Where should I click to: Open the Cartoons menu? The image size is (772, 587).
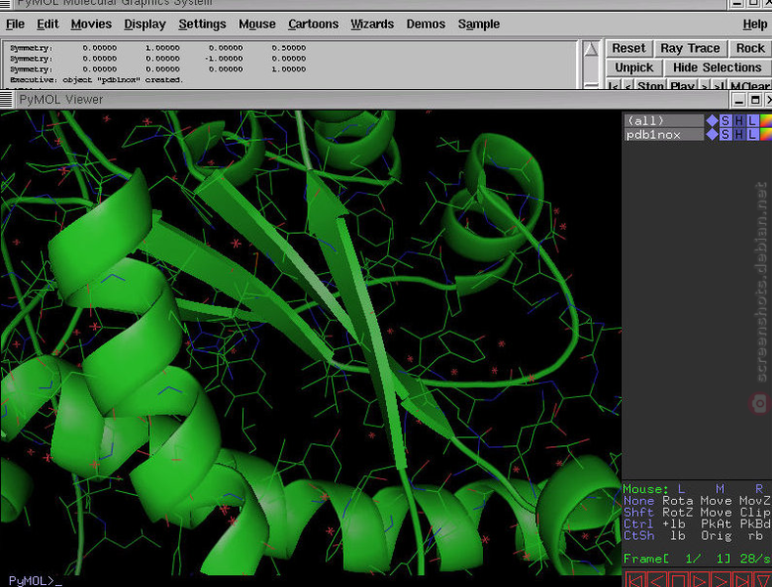[x=314, y=24]
